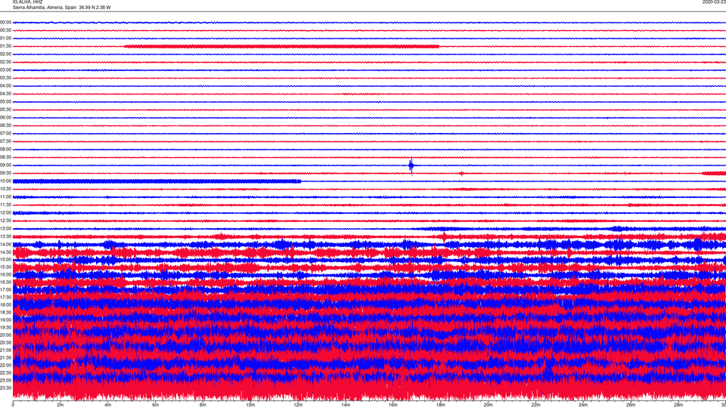Viewport: 726px width, 408px height.
Task: Click the 06:30 trace time label
Action: pos(5,125)
